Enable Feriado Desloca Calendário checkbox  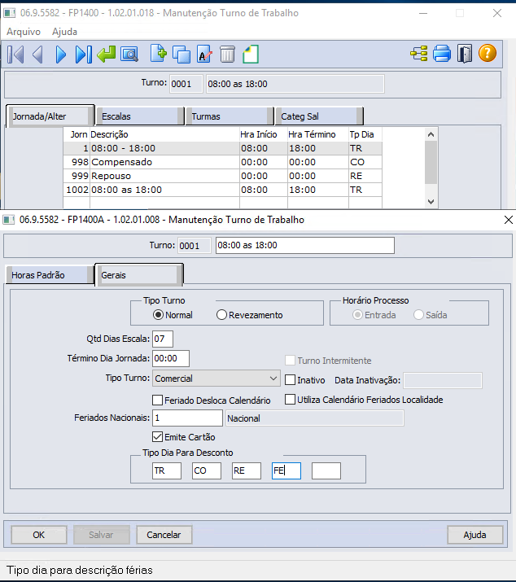[x=157, y=400]
